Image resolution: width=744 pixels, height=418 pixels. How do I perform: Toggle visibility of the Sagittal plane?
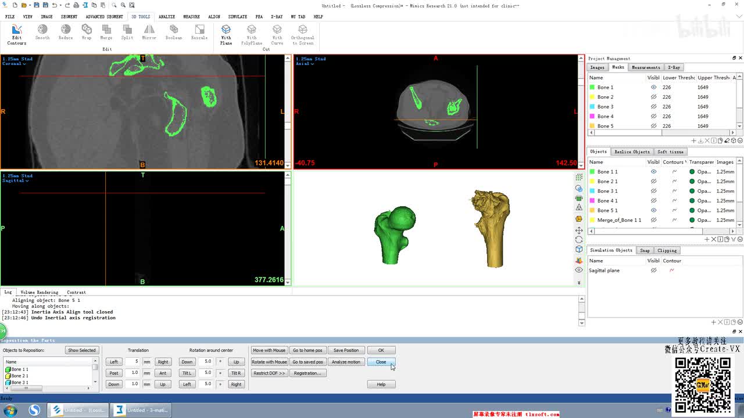point(653,271)
